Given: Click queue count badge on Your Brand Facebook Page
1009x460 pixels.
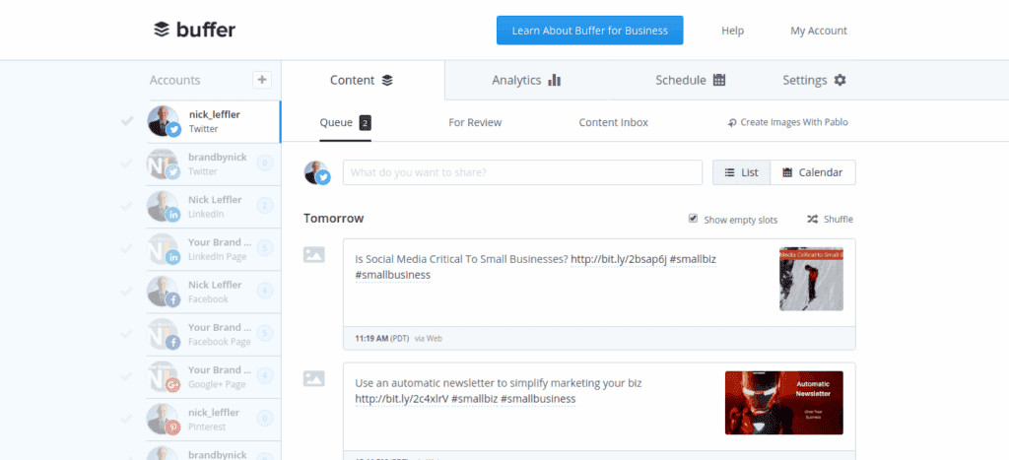Looking at the screenshot, I should click(x=265, y=333).
